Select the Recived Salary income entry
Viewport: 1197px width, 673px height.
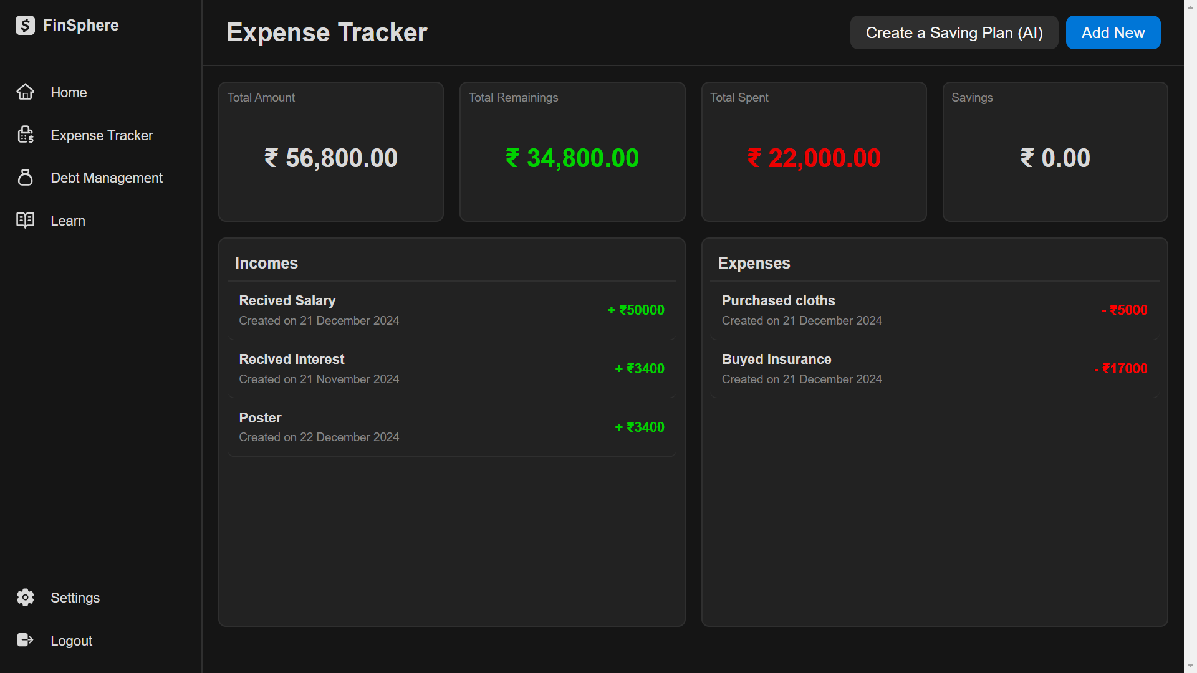[451, 310]
